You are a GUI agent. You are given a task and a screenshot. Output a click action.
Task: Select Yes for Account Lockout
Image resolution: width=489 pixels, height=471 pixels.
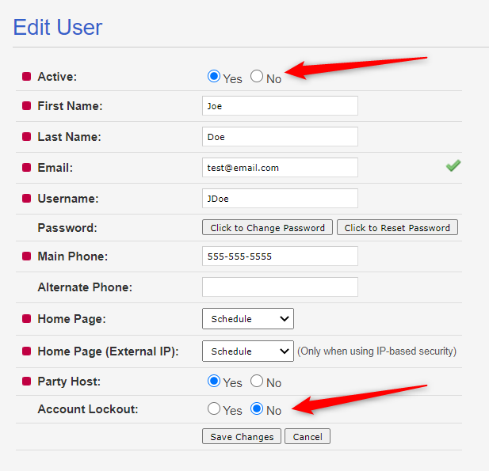tap(214, 408)
